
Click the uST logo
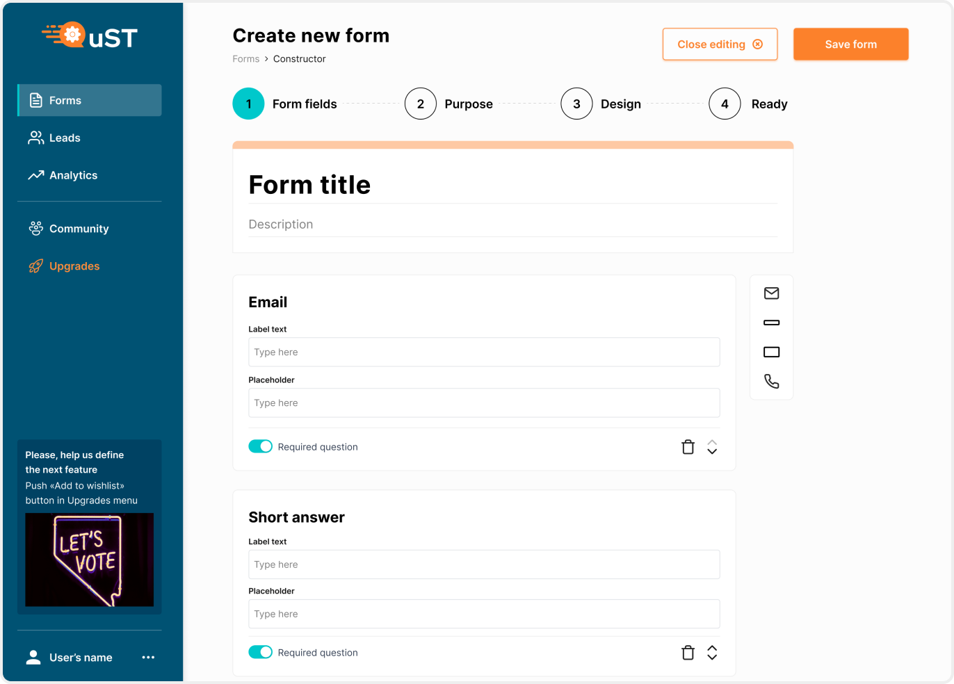tap(90, 36)
